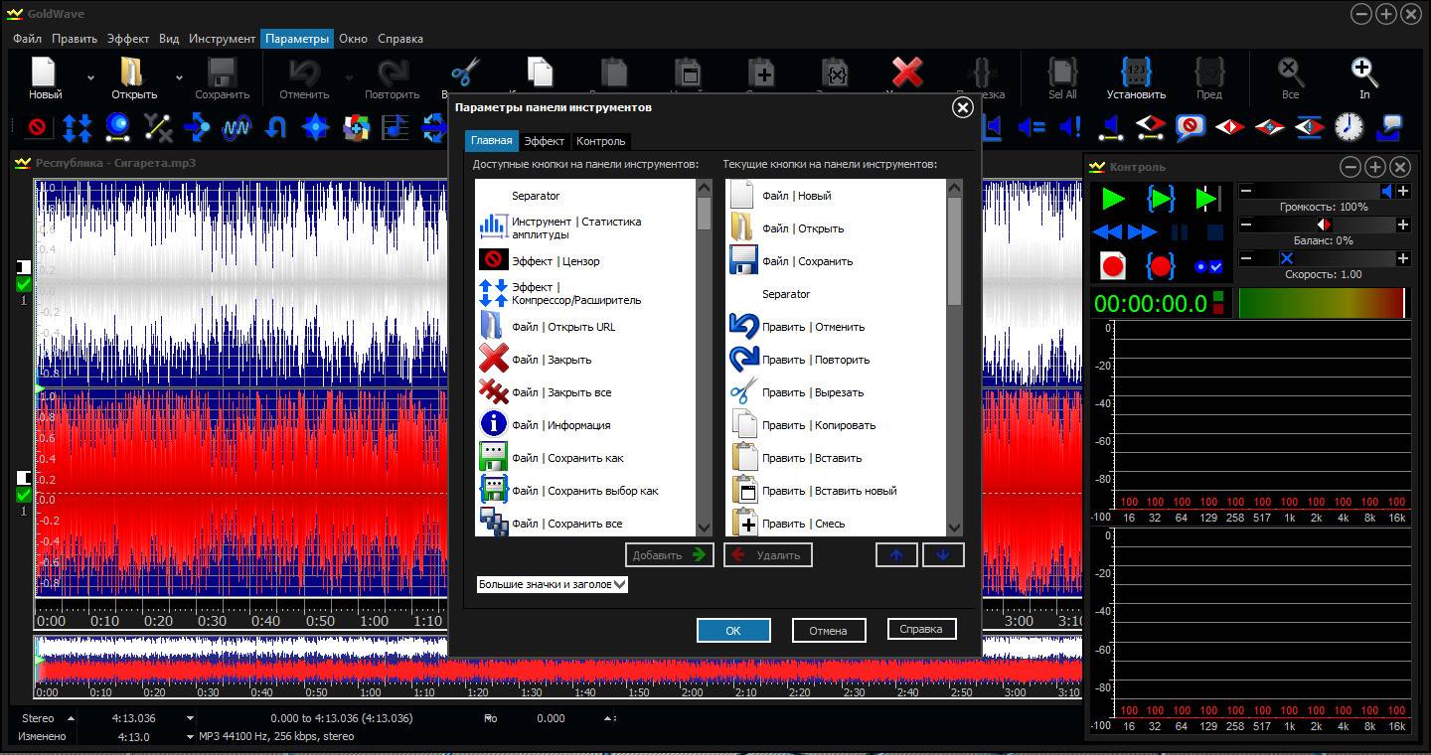Click the analog clock time effect icon
The image size is (1431, 755).
tap(1349, 127)
